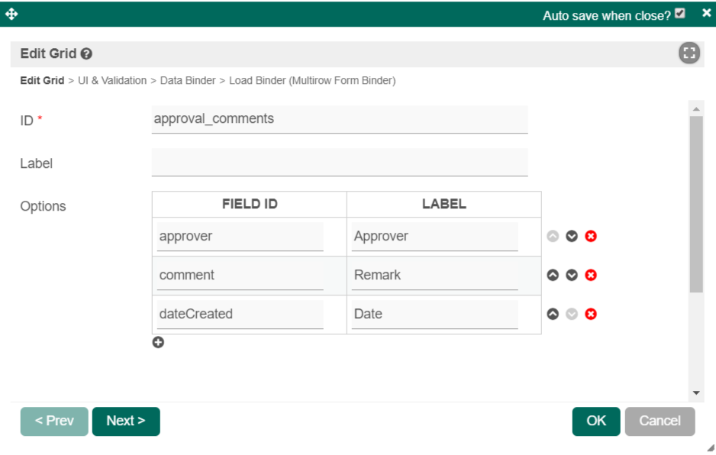This screenshot has height=455, width=716.
Task: Click the move dialog drag handle
Action: 11,14
